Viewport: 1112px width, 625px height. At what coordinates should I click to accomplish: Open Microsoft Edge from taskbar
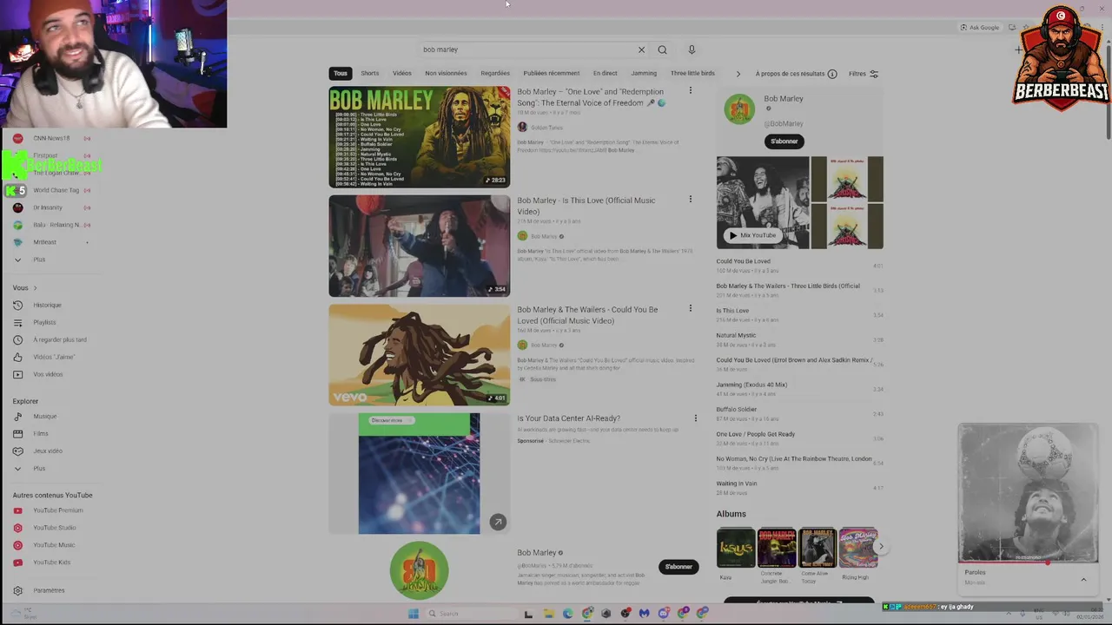568,614
